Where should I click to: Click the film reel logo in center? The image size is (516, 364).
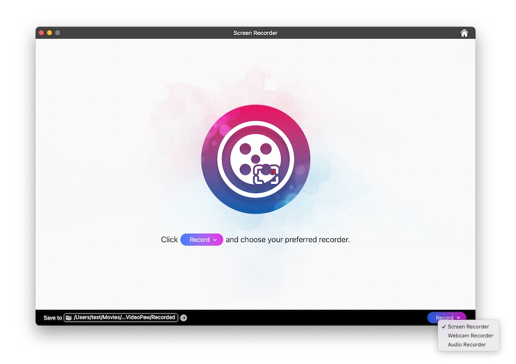click(255, 159)
